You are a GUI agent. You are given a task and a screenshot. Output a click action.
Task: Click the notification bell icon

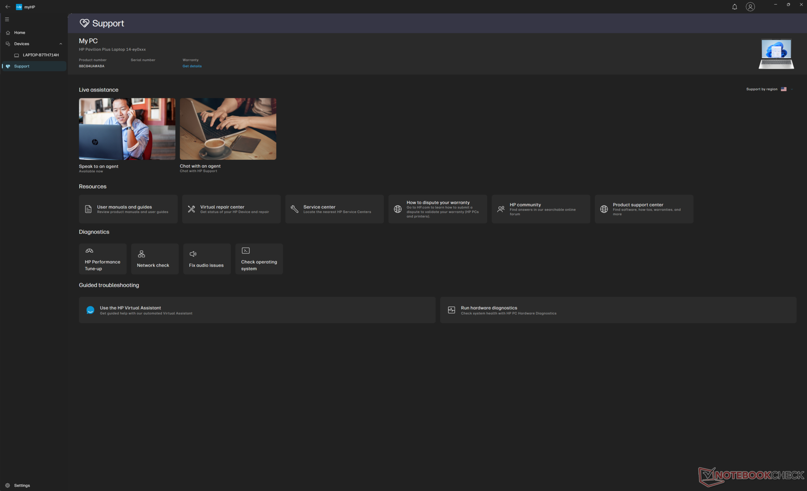click(x=734, y=7)
